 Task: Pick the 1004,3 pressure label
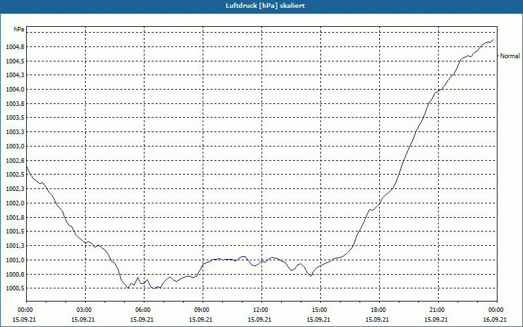(15, 75)
